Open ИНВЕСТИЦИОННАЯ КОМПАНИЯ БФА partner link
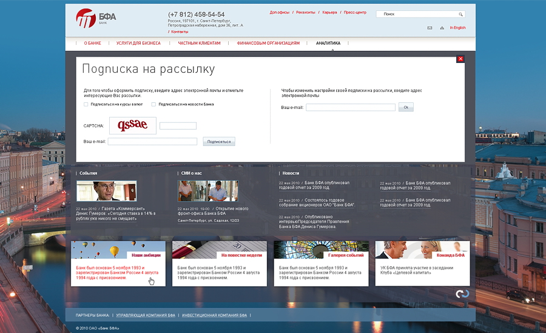This screenshot has height=333, width=546. (215, 315)
